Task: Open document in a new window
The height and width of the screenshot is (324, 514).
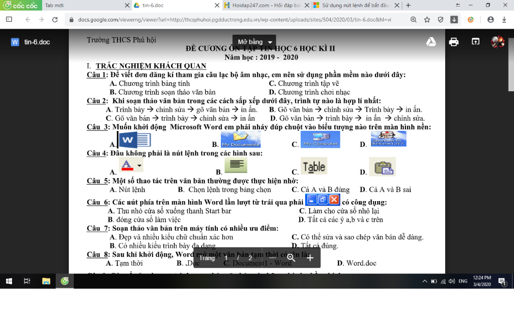Action: click(475, 42)
